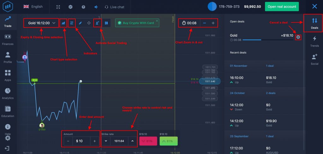Open the Deals tab
This screenshot has width=323, height=154.
(314, 23)
